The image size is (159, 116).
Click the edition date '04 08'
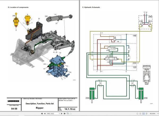point(14,109)
